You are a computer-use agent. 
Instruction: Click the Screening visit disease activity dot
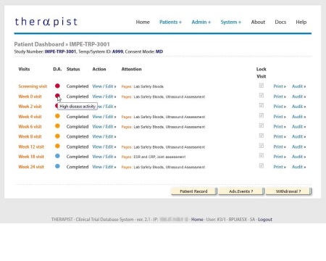coord(57,86)
